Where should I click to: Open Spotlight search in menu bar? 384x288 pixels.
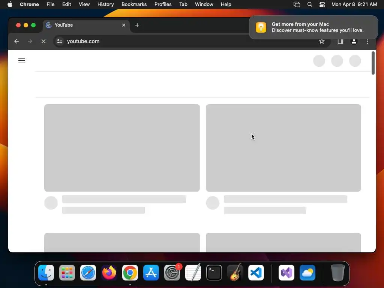309,4
